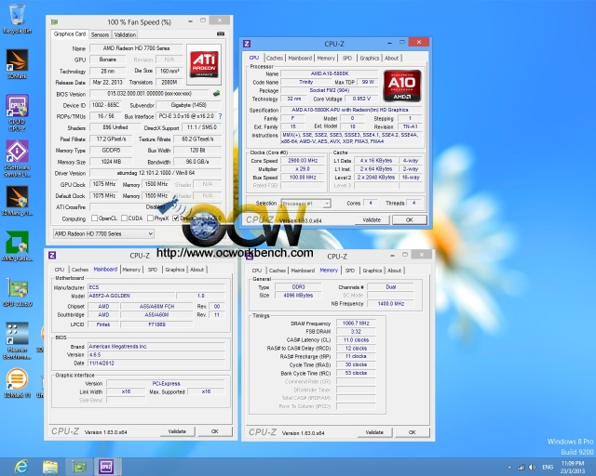Click Validate in the Memory CPU-Z window
Screen dimensions: 596x476
tap(374, 432)
